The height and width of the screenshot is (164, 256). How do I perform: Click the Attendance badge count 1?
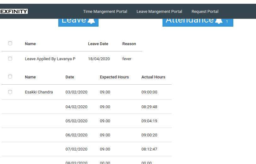click(x=227, y=21)
